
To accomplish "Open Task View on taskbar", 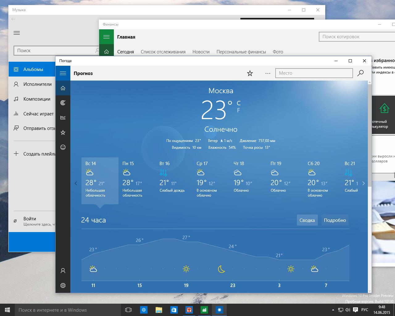I will [128, 310].
